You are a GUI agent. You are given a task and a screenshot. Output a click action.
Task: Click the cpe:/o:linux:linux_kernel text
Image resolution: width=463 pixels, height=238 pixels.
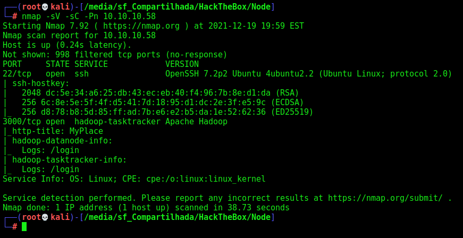(x=206, y=178)
